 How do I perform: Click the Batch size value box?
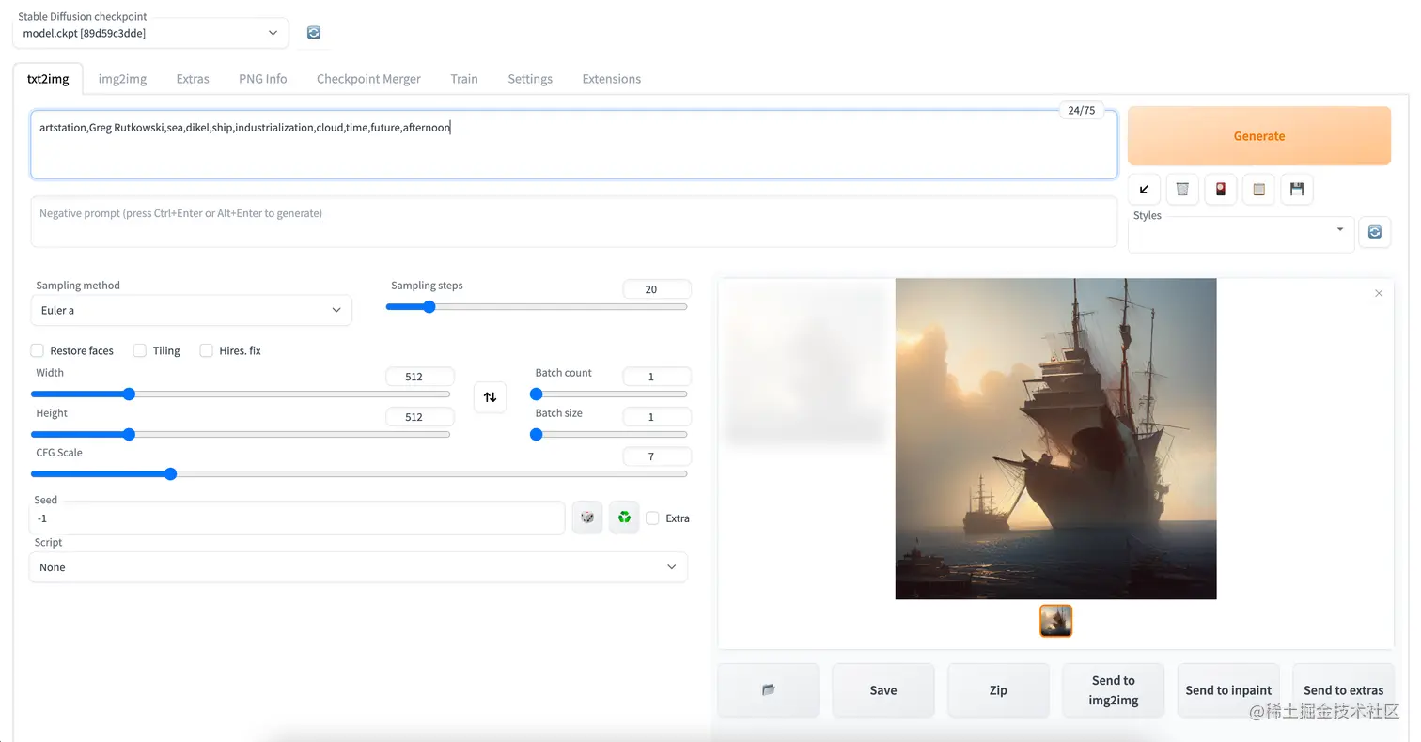(x=657, y=417)
